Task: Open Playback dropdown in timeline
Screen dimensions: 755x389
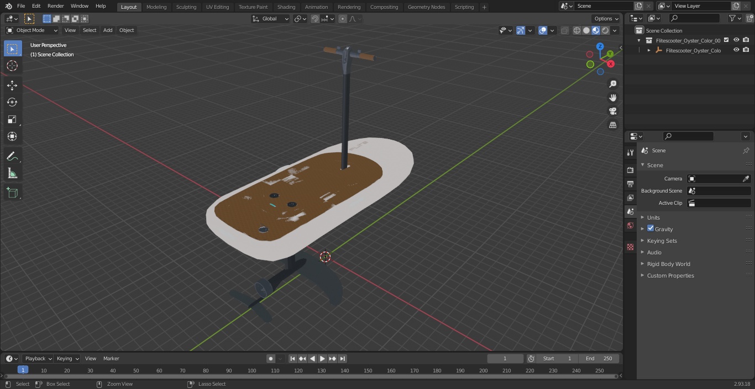Action: (38, 359)
